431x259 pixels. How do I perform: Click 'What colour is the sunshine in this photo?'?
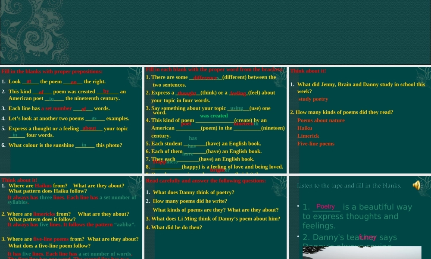pos(65,145)
